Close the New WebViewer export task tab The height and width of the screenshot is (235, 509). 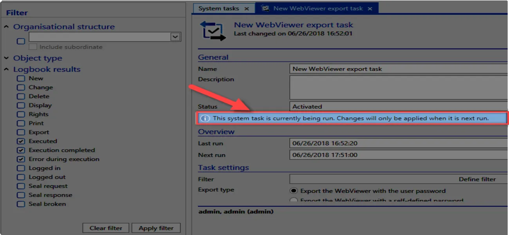coord(370,9)
